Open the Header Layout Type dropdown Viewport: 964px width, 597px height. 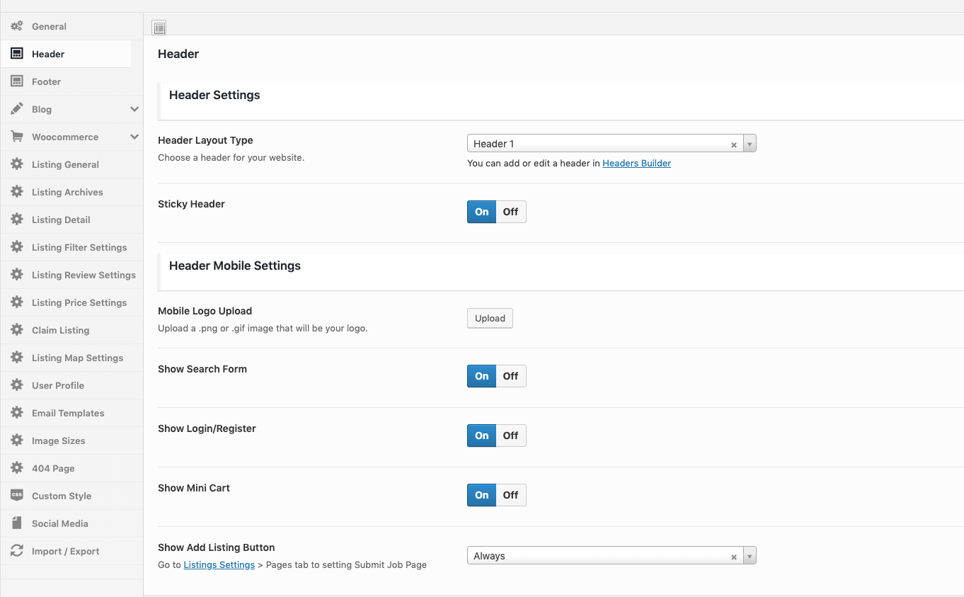point(750,144)
